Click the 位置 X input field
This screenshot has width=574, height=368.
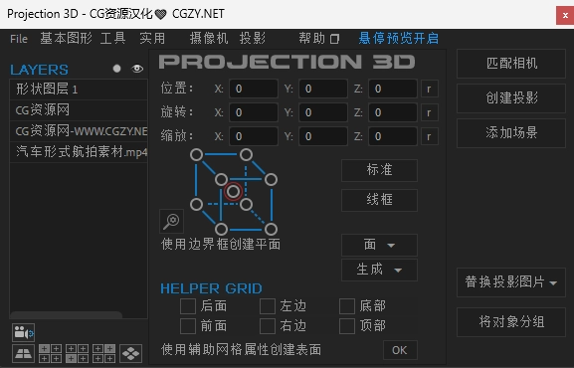click(x=254, y=89)
